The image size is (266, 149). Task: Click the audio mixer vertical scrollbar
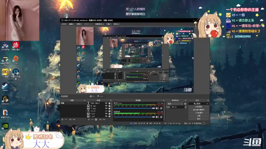coord(164,111)
